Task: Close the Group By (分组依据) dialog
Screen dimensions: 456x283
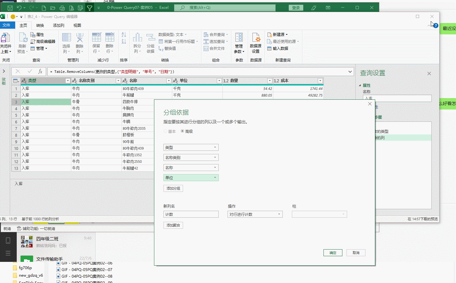Action: pyautogui.click(x=370, y=104)
